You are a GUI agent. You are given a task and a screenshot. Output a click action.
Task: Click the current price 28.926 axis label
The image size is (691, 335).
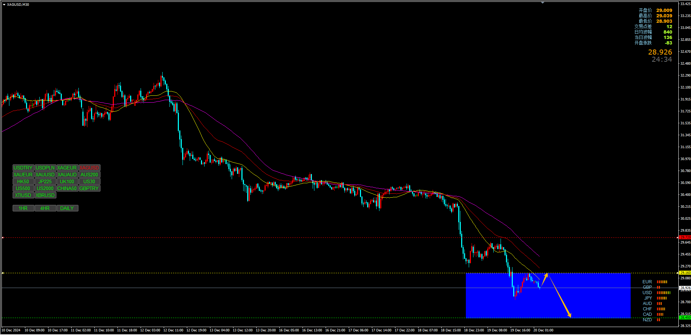coord(685,288)
